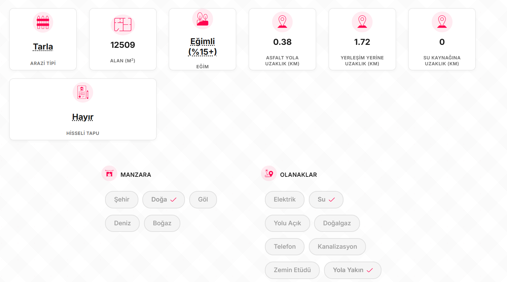Click the checkmark on the Su chip
The width and height of the screenshot is (507, 282).
(x=332, y=200)
